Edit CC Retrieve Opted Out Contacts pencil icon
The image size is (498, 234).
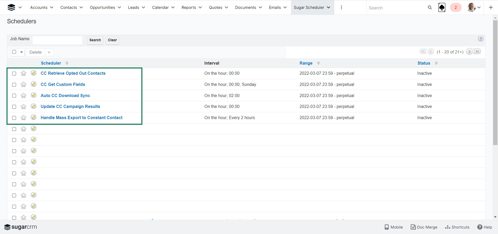[x=33, y=73]
